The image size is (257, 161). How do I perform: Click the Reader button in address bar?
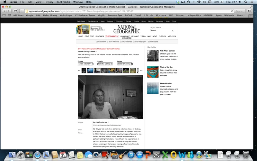[x=239, y=11]
